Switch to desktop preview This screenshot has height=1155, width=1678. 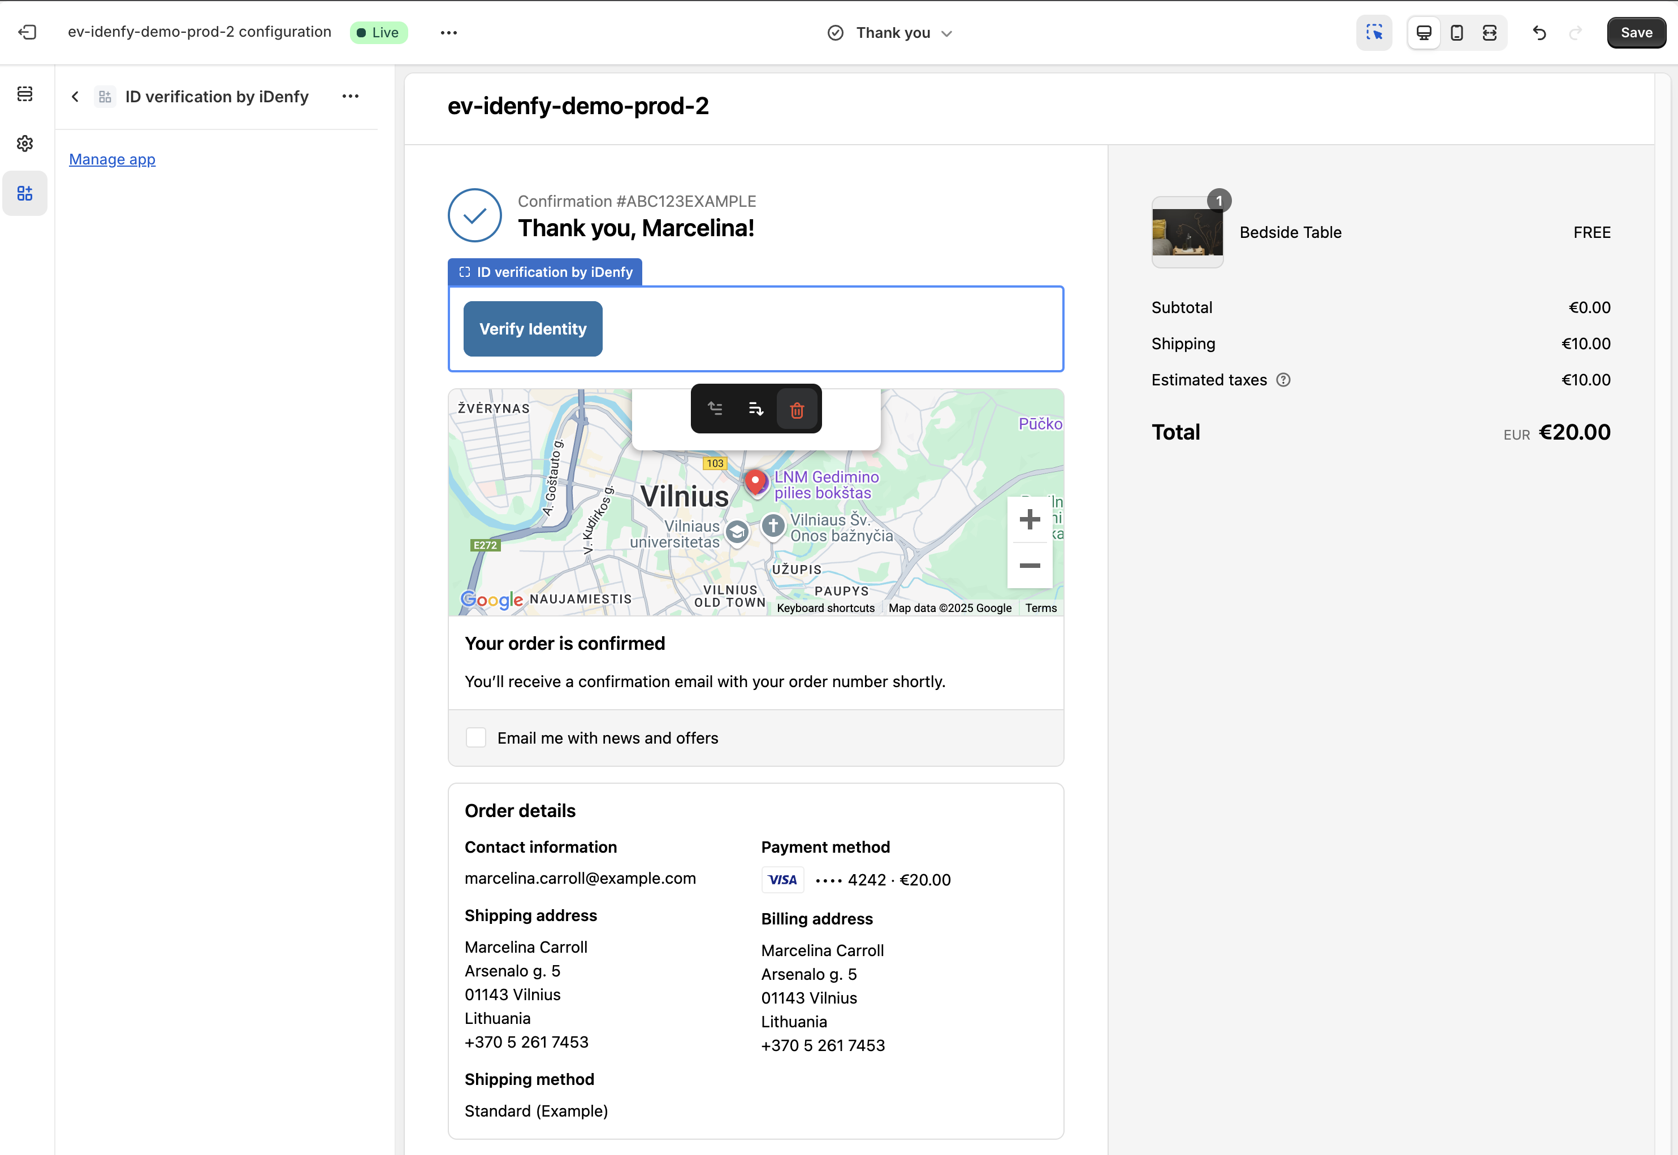click(x=1423, y=32)
